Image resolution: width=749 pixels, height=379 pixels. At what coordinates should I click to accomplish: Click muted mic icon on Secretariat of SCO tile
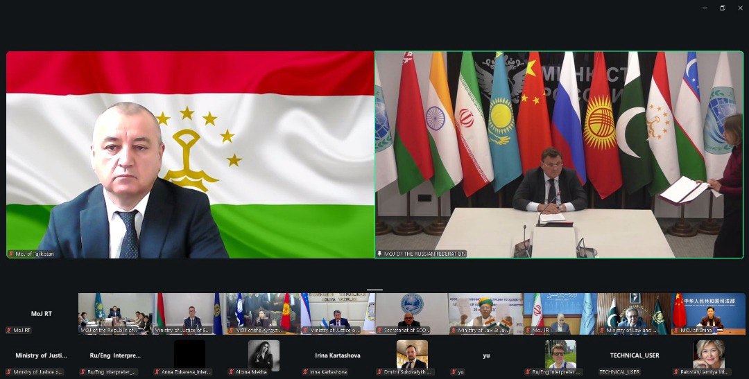[x=379, y=330]
